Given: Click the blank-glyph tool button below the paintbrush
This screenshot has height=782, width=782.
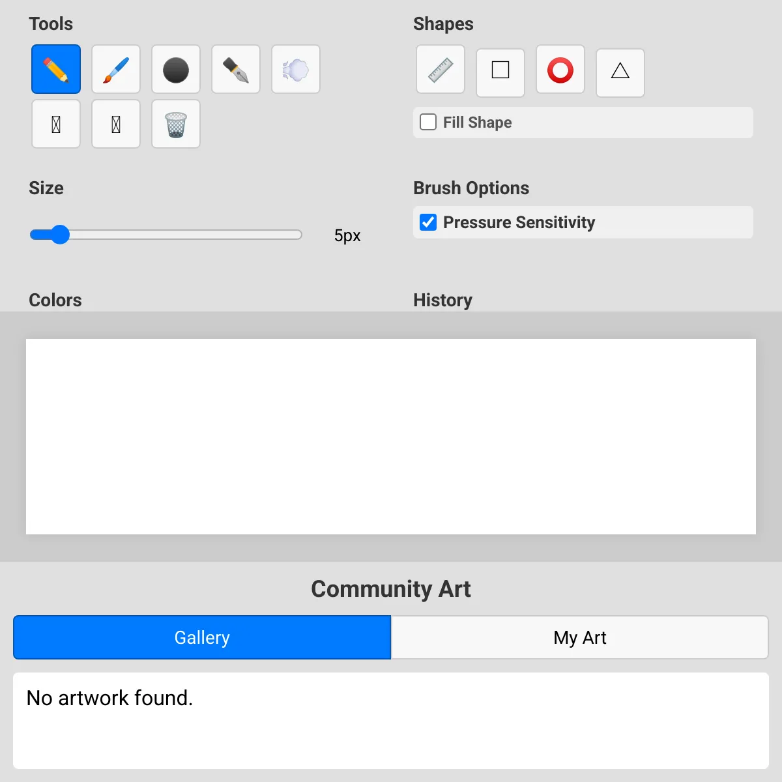Looking at the screenshot, I should [116, 124].
